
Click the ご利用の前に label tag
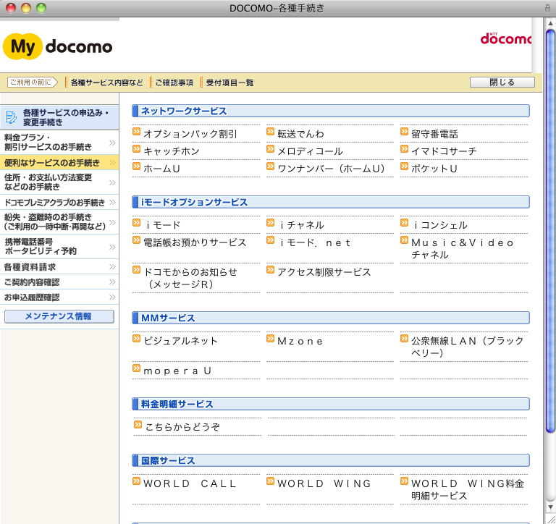point(33,83)
